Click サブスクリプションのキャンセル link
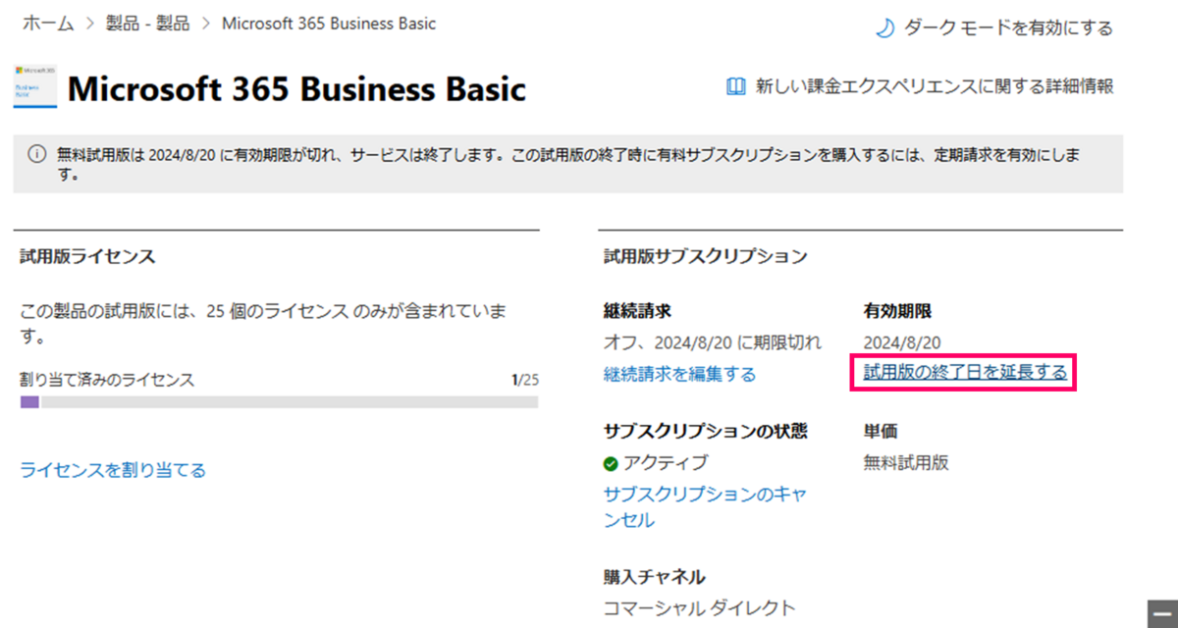Viewport: 1178px width, 628px height. point(705,506)
